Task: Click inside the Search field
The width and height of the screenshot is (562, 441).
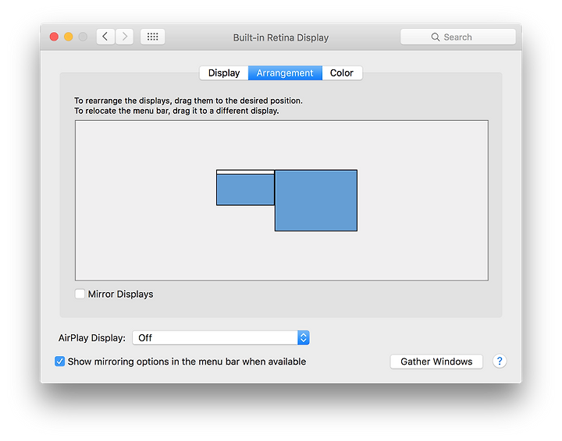Action: [458, 37]
